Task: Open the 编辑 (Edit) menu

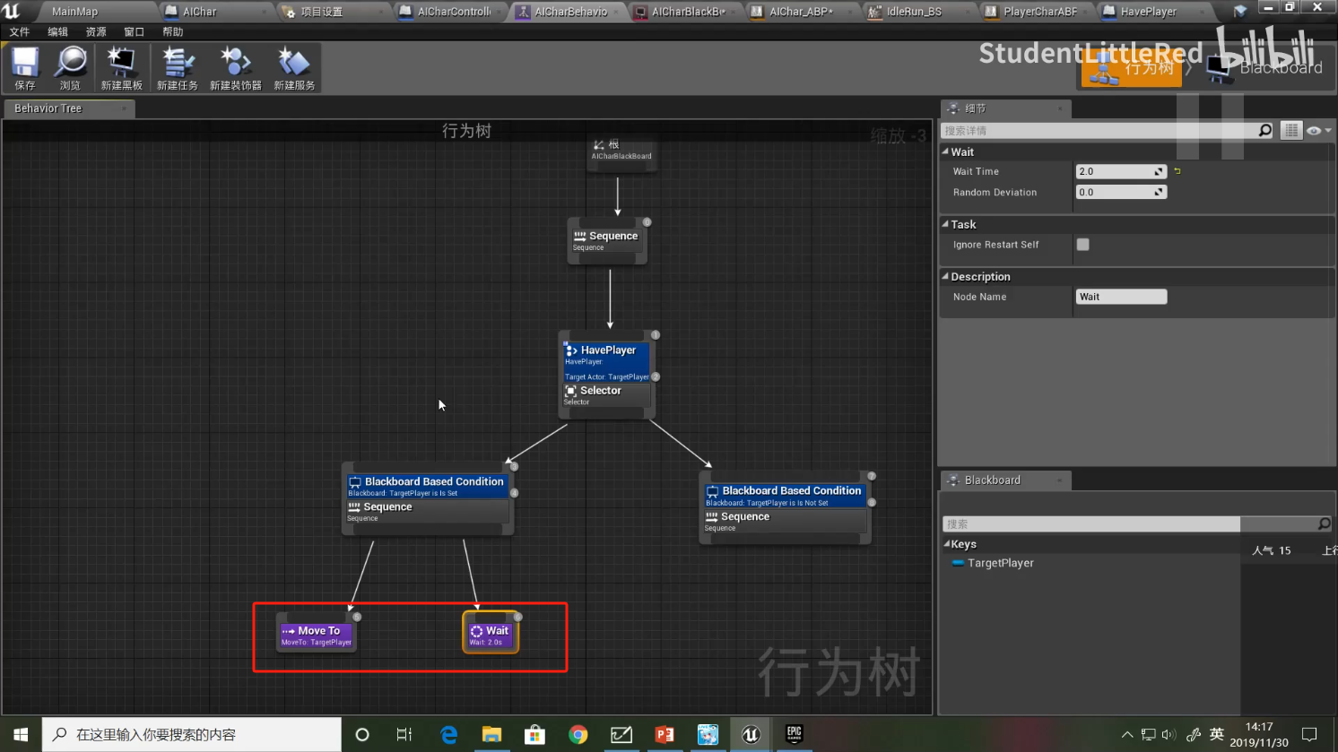Action: pos(57,30)
